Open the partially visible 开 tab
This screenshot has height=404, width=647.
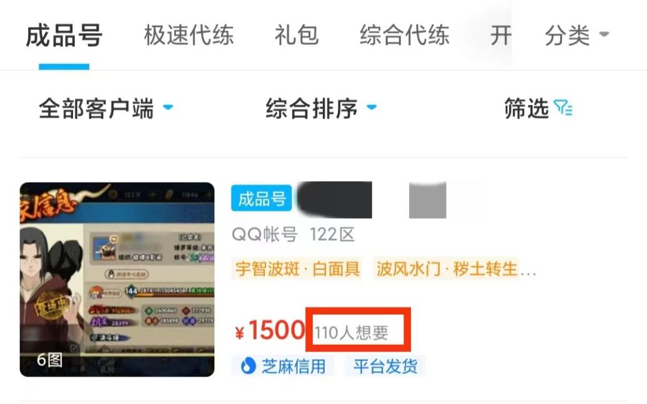(501, 35)
